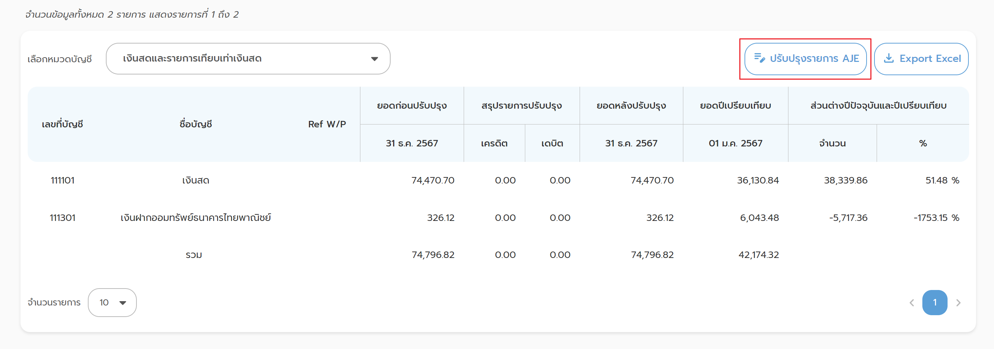Image resolution: width=994 pixels, height=349 pixels.
Task: Click เงินฝากออมทรัพย์ธนาคารไทยพาณิชย์ account name
Action: (195, 218)
